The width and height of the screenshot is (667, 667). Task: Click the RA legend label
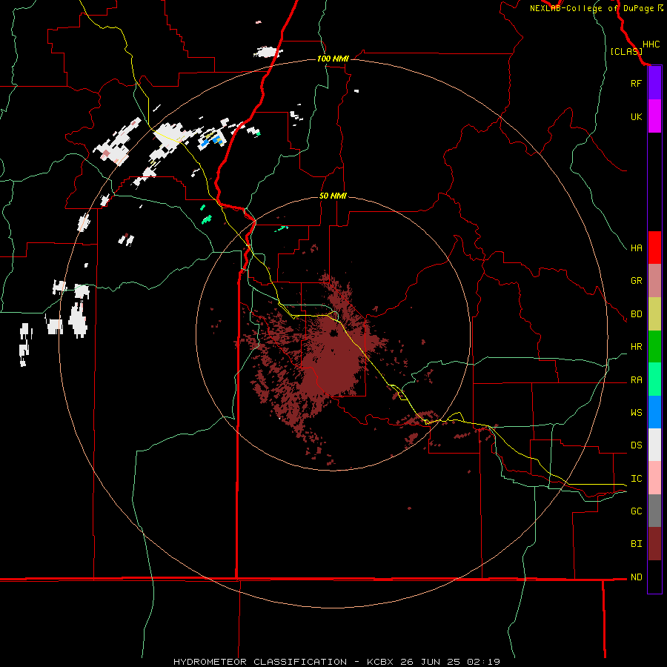tap(636, 380)
